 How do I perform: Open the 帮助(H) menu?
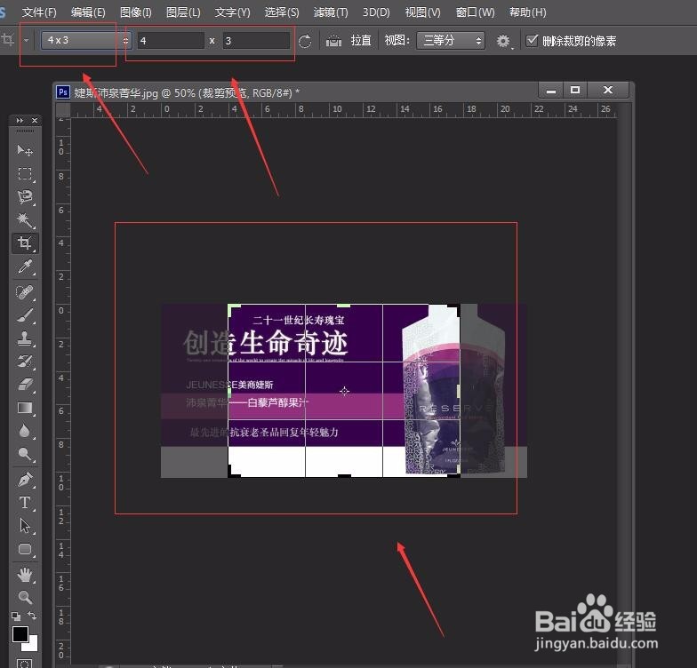[x=528, y=12]
